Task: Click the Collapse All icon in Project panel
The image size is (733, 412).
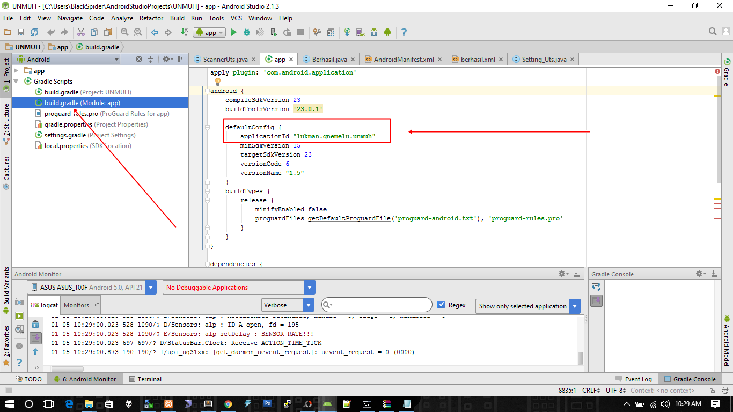Action: pos(151,59)
